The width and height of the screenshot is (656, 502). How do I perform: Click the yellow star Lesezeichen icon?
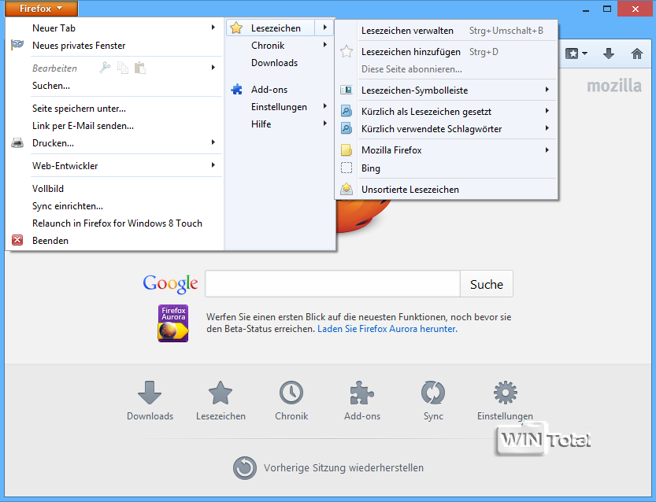pyautogui.click(x=236, y=28)
